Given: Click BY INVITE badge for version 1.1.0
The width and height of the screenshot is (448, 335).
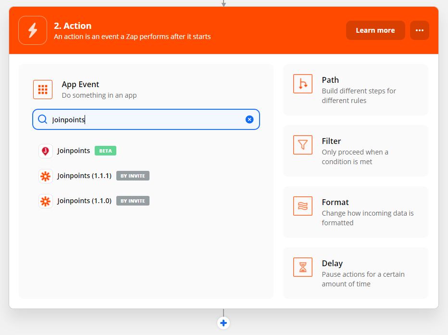Looking at the screenshot, I should (133, 201).
